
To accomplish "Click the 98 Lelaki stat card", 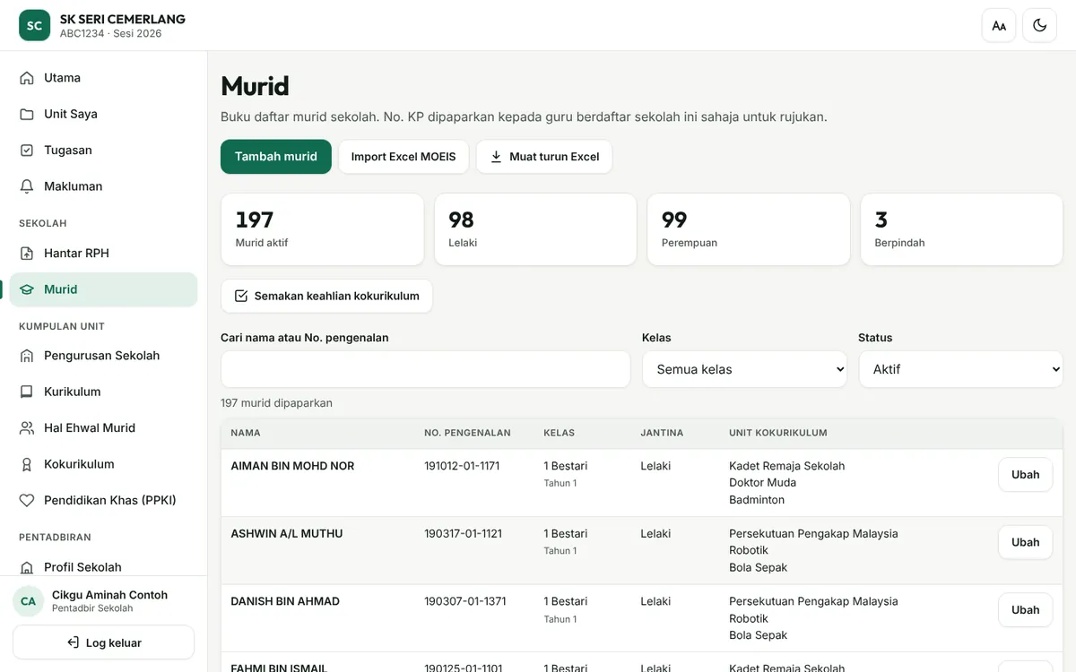I will [535, 229].
